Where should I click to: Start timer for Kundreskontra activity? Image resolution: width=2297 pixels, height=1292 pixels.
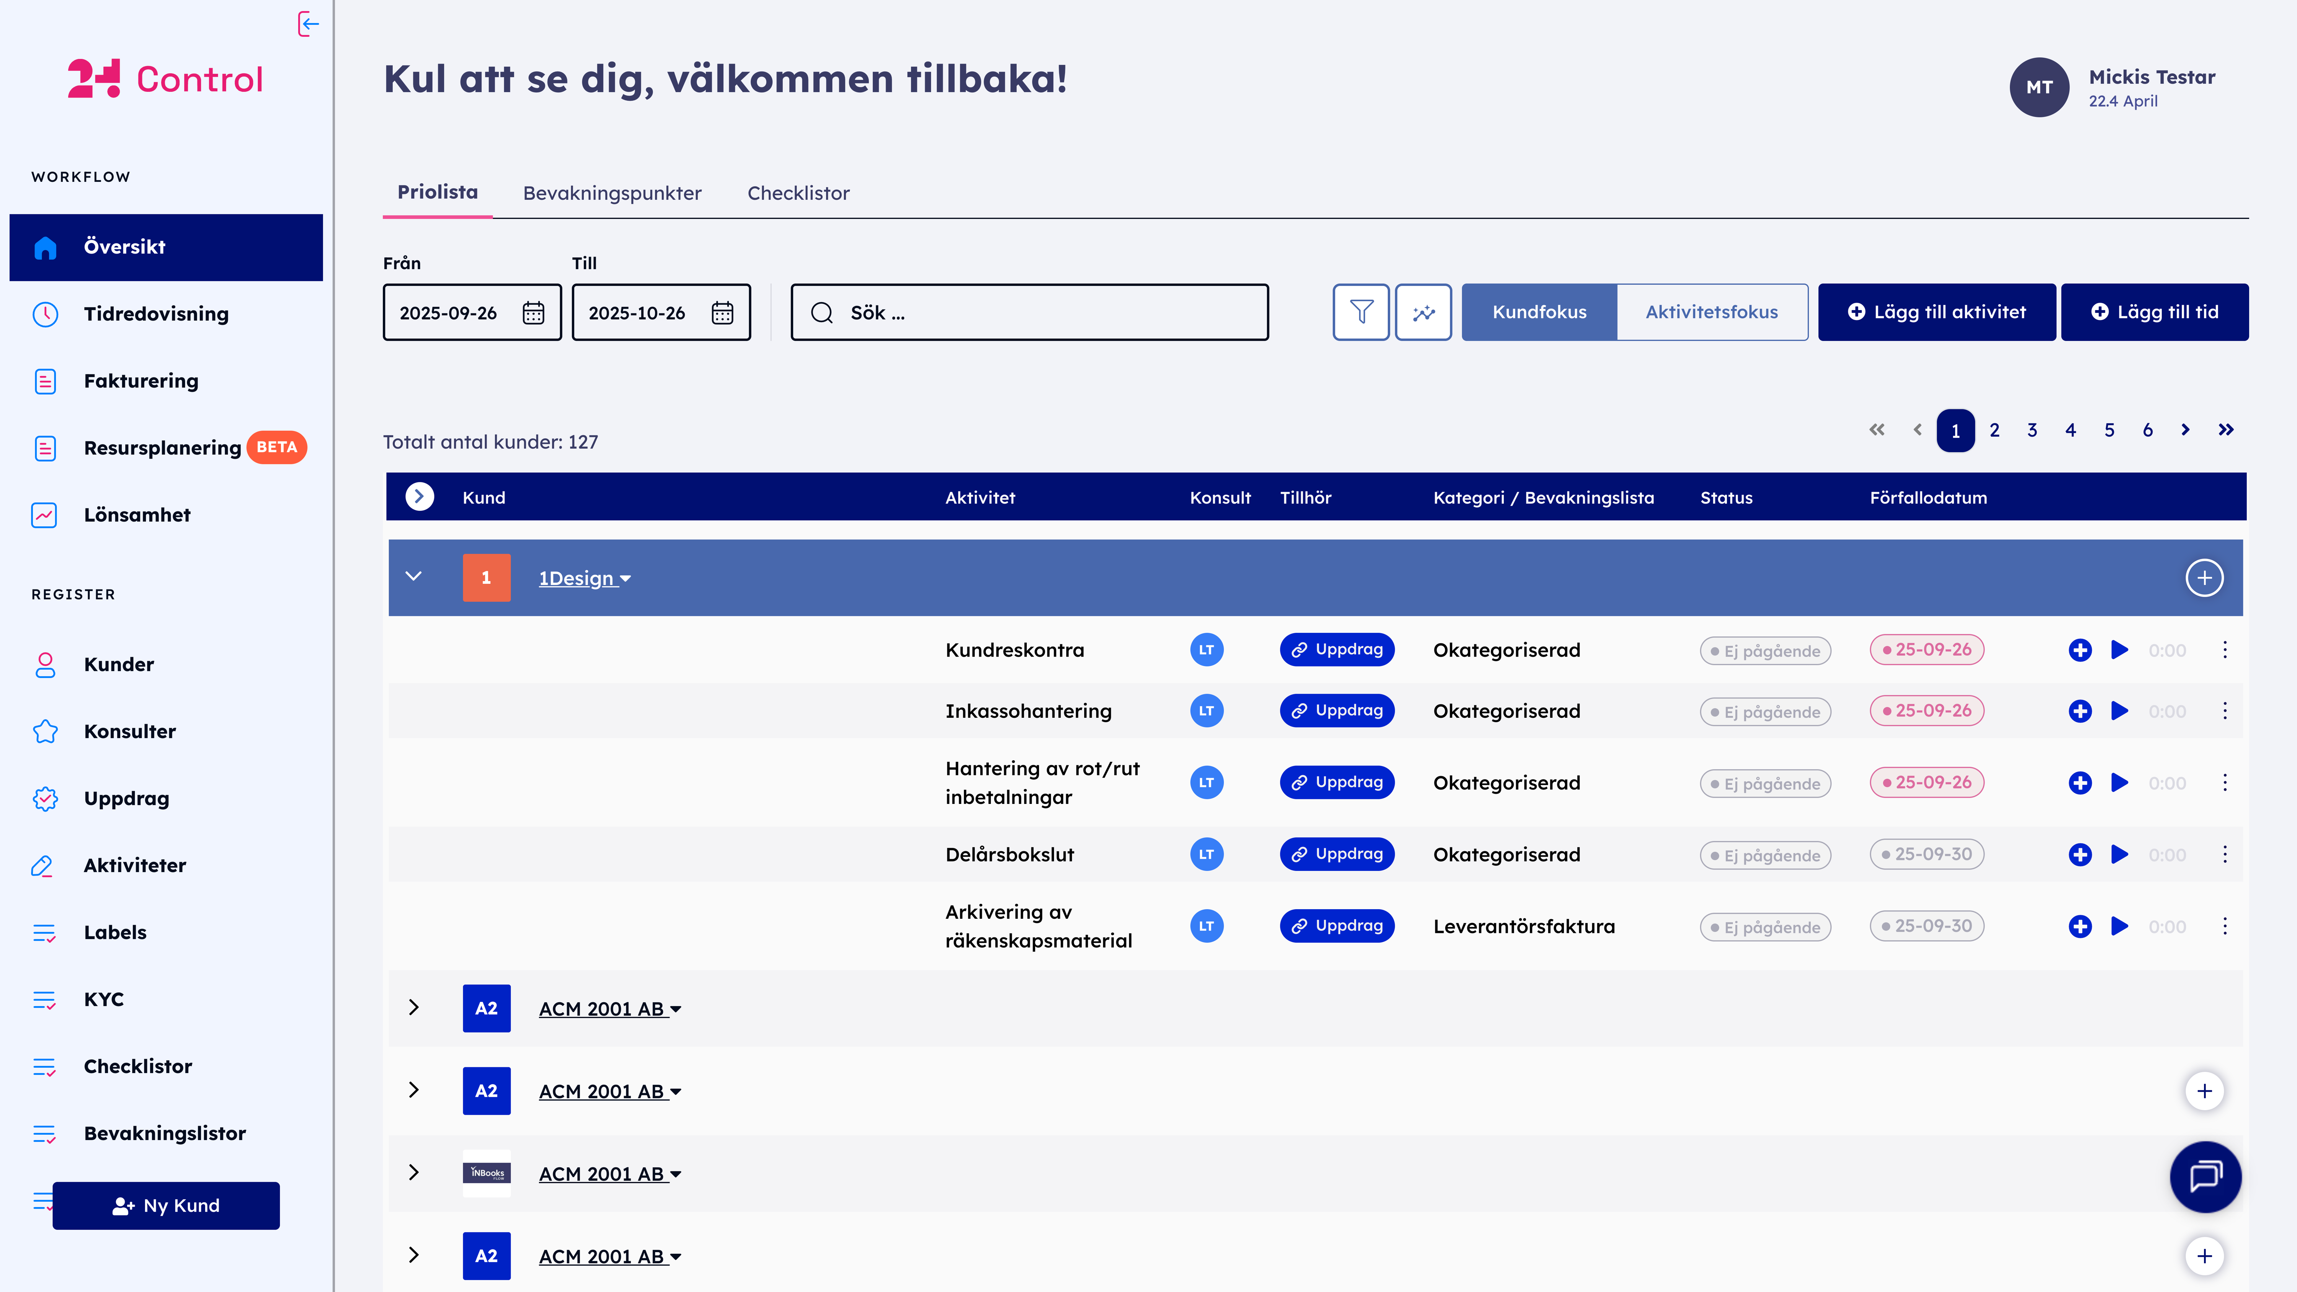(x=2119, y=650)
